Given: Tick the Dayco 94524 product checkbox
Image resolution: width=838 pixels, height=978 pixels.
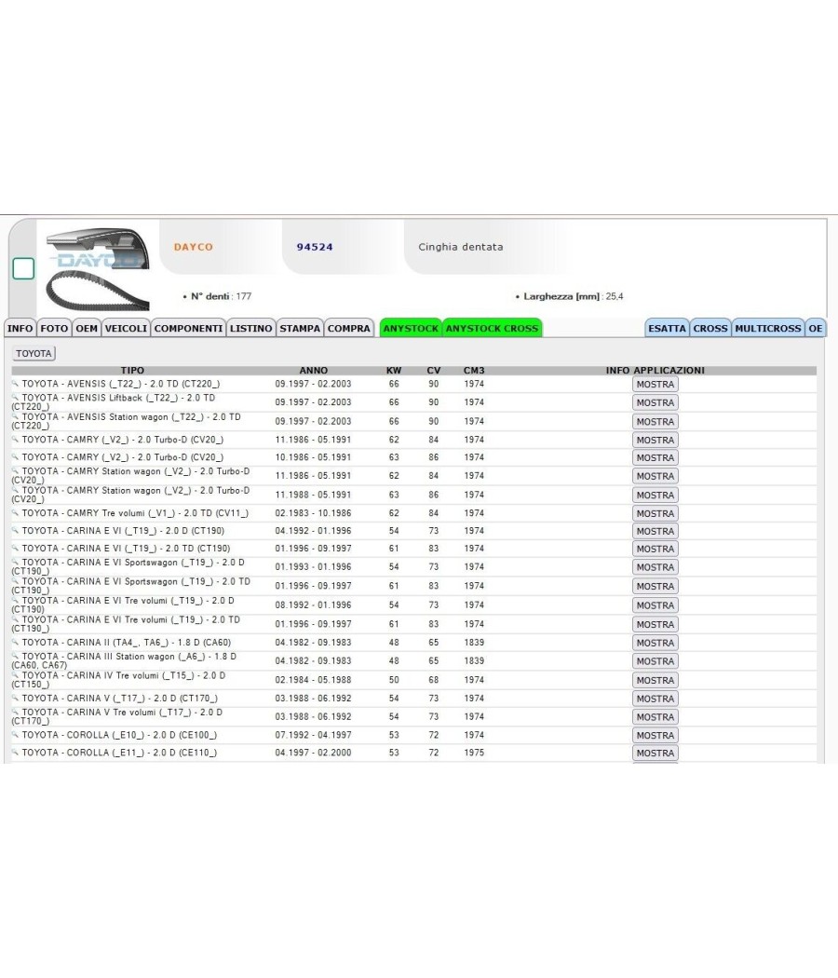Looking at the screenshot, I should (23, 269).
